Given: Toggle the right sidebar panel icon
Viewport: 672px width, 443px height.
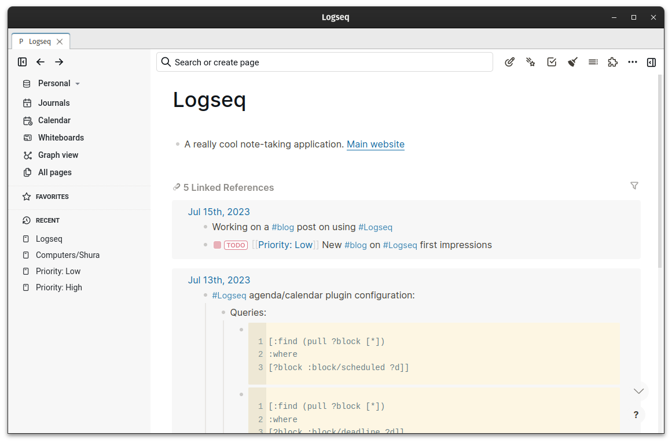Looking at the screenshot, I should pyautogui.click(x=651, y=62).
